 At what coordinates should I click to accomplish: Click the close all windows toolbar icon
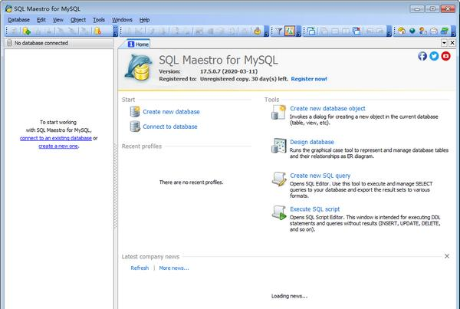[x=356, y=31]
